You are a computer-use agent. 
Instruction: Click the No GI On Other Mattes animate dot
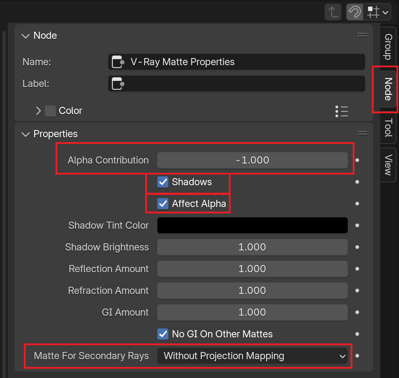357,334
